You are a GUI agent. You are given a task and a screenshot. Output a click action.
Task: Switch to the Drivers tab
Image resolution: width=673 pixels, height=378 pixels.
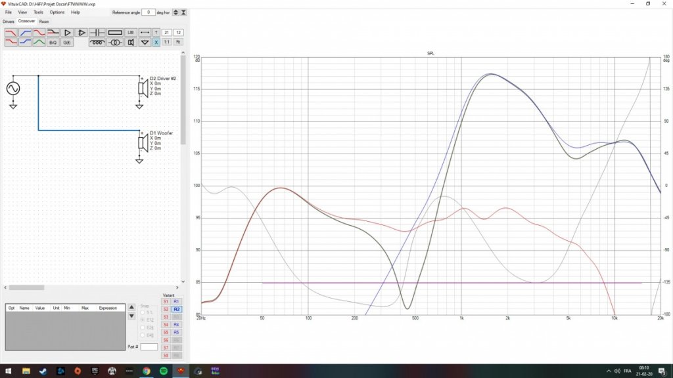pyautogui.click(x=9, y=22)
